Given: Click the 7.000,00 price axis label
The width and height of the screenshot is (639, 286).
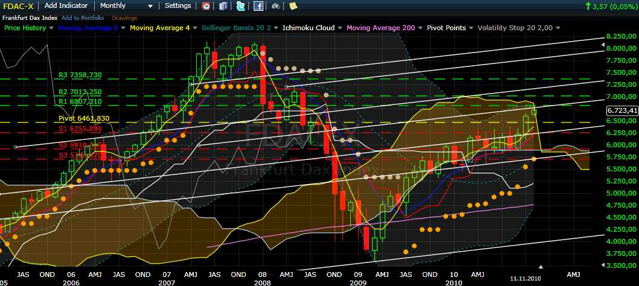Looking at the screenshot, I should 622,97.
